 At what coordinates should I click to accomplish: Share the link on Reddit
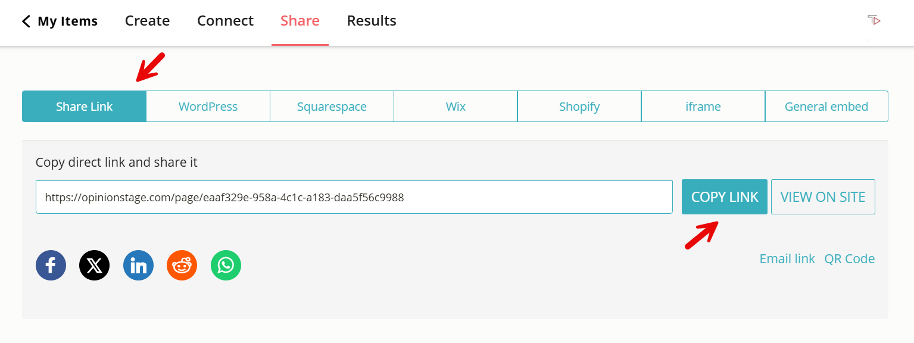click(182, 265)
